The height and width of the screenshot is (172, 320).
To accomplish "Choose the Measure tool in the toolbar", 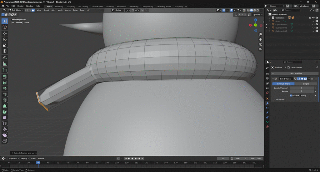I will pos(5,64).
